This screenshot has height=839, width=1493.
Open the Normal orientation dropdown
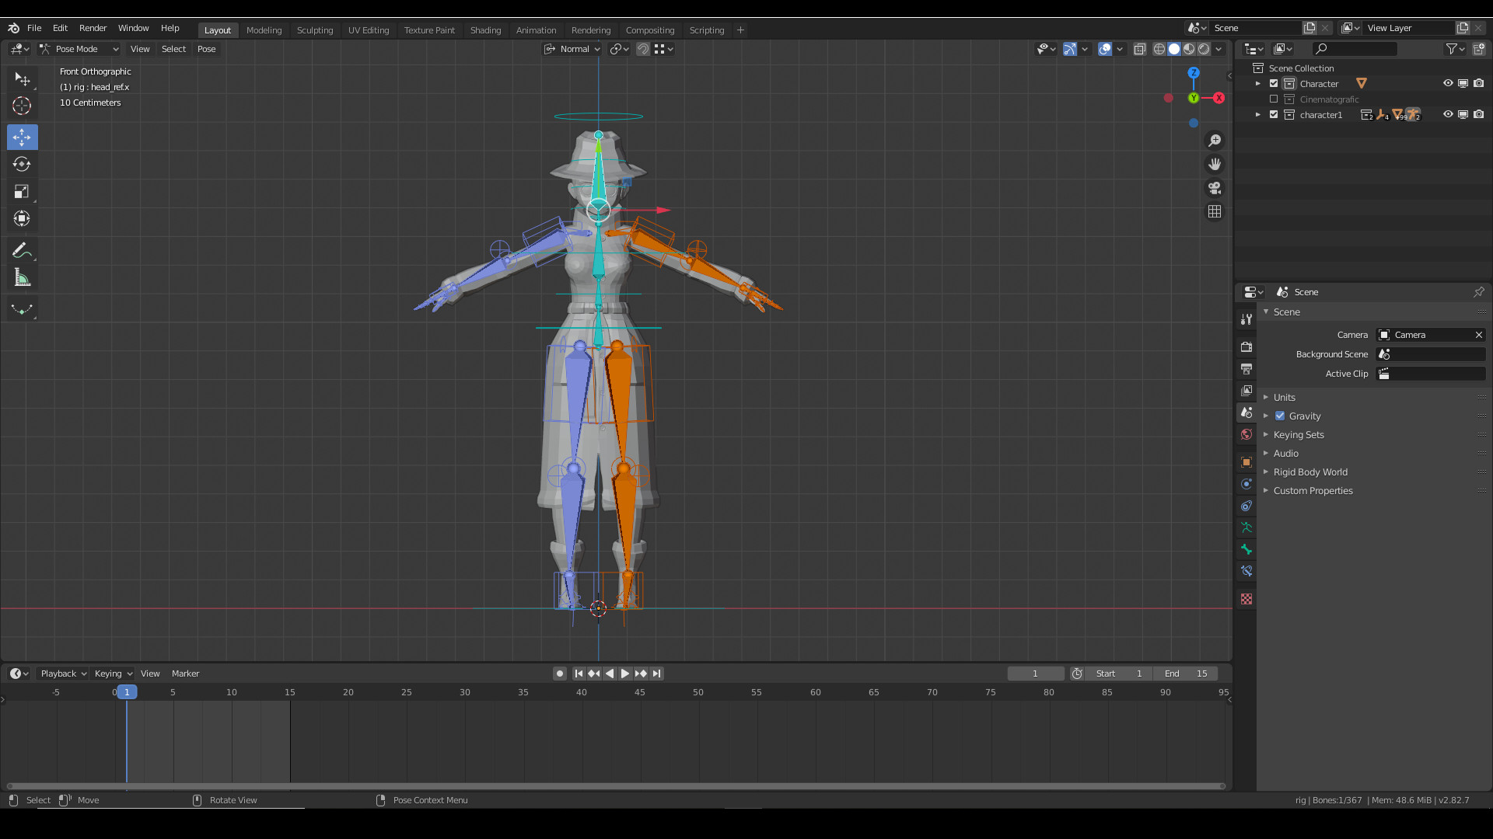pyautogui.click(x=572, y=49)
